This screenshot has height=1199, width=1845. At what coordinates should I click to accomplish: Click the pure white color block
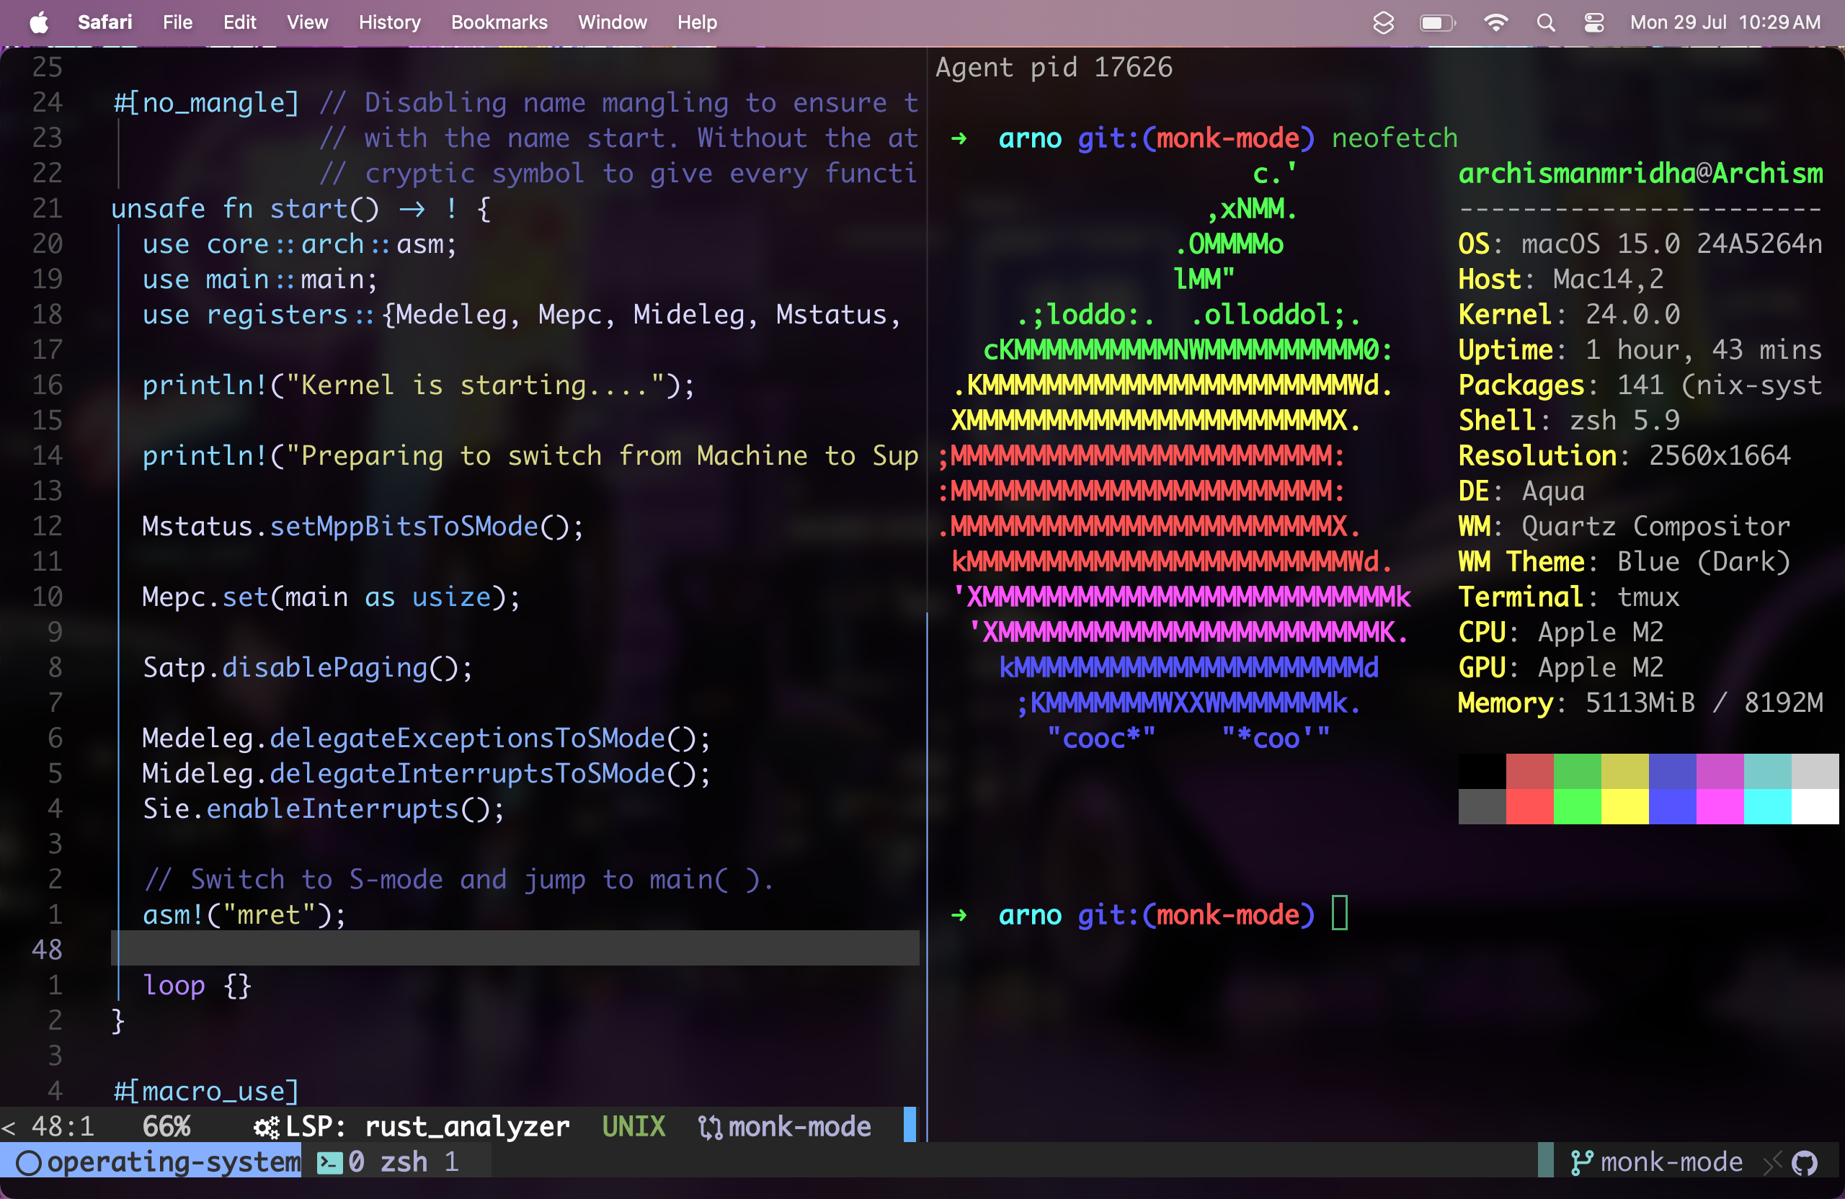tap(1815, 806)
